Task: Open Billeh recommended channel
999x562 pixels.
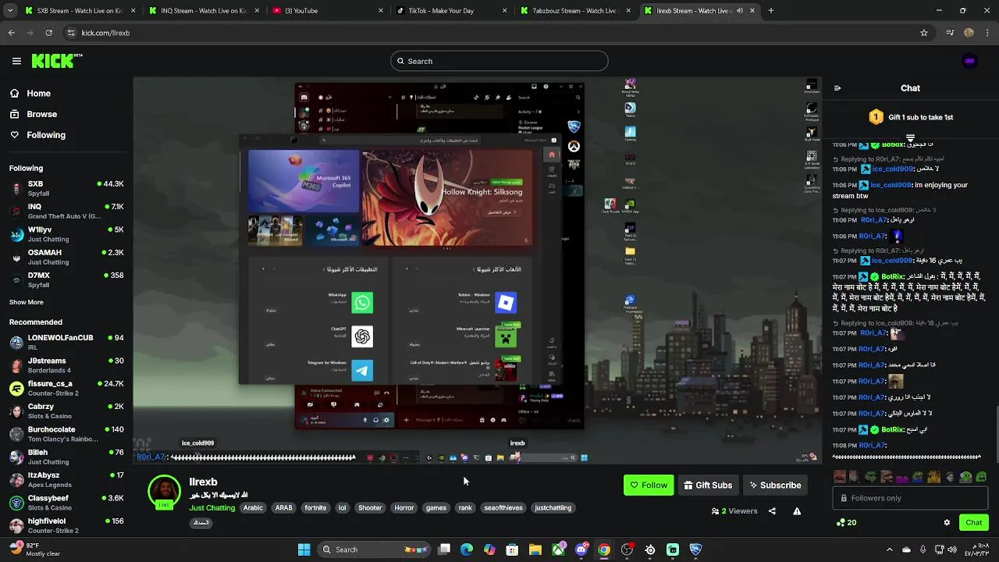Action: (66, 457)
